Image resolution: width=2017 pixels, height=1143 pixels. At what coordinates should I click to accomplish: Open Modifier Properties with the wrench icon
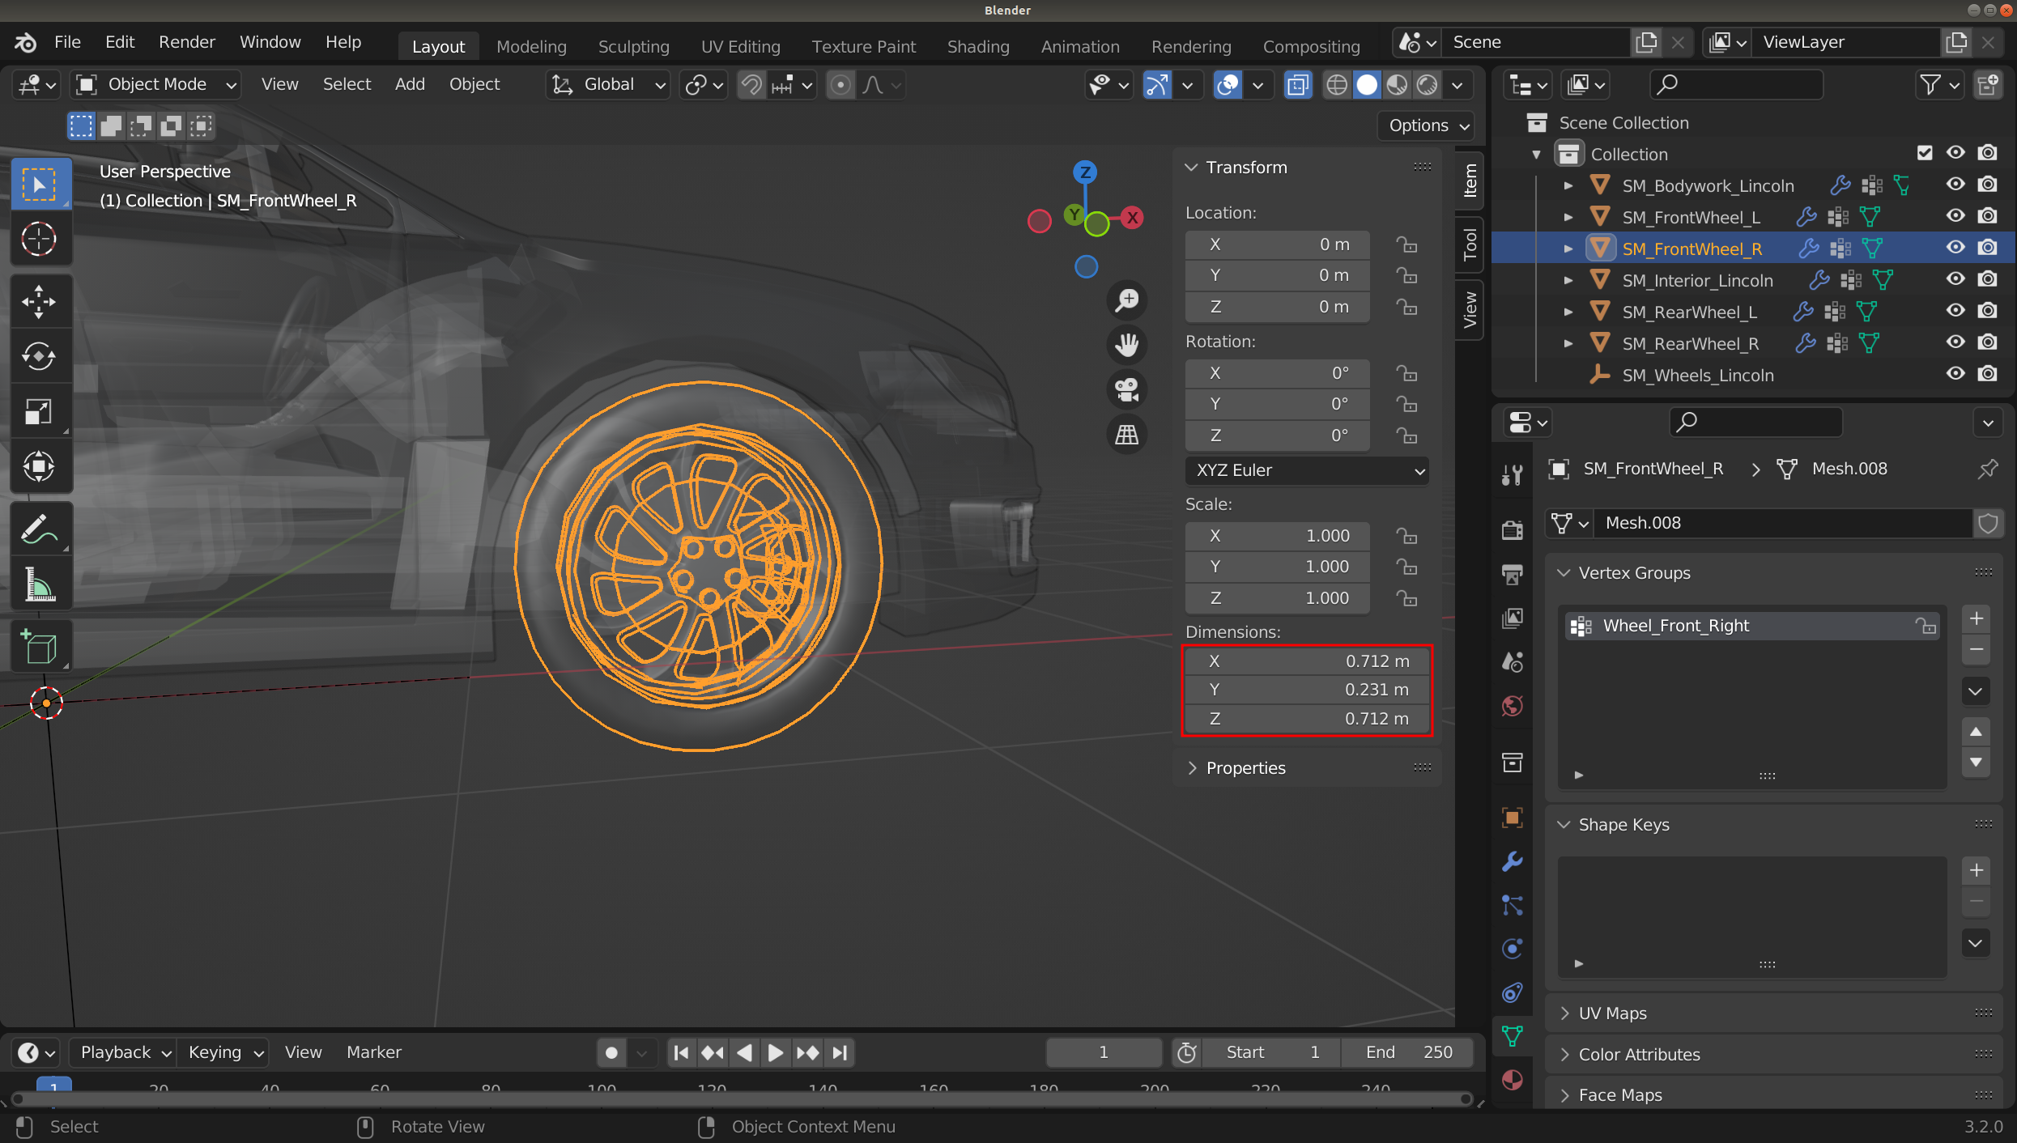click(x=1513, y=861)
